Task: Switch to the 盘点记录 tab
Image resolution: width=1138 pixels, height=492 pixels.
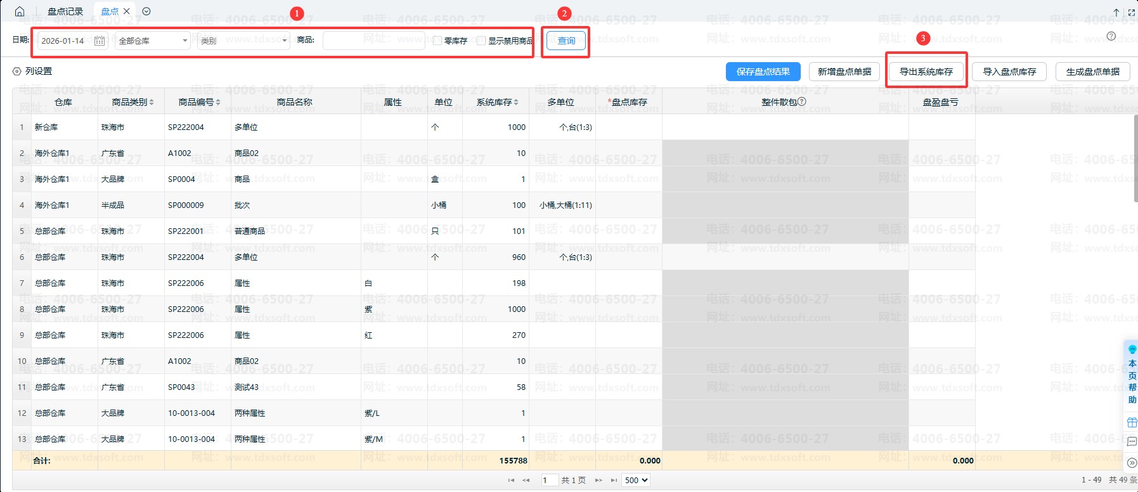Action: [65, 11]
